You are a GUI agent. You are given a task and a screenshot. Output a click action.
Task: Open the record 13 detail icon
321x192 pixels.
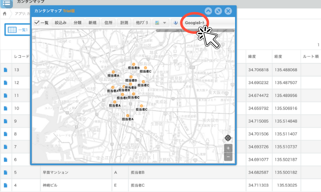(6, 70)
